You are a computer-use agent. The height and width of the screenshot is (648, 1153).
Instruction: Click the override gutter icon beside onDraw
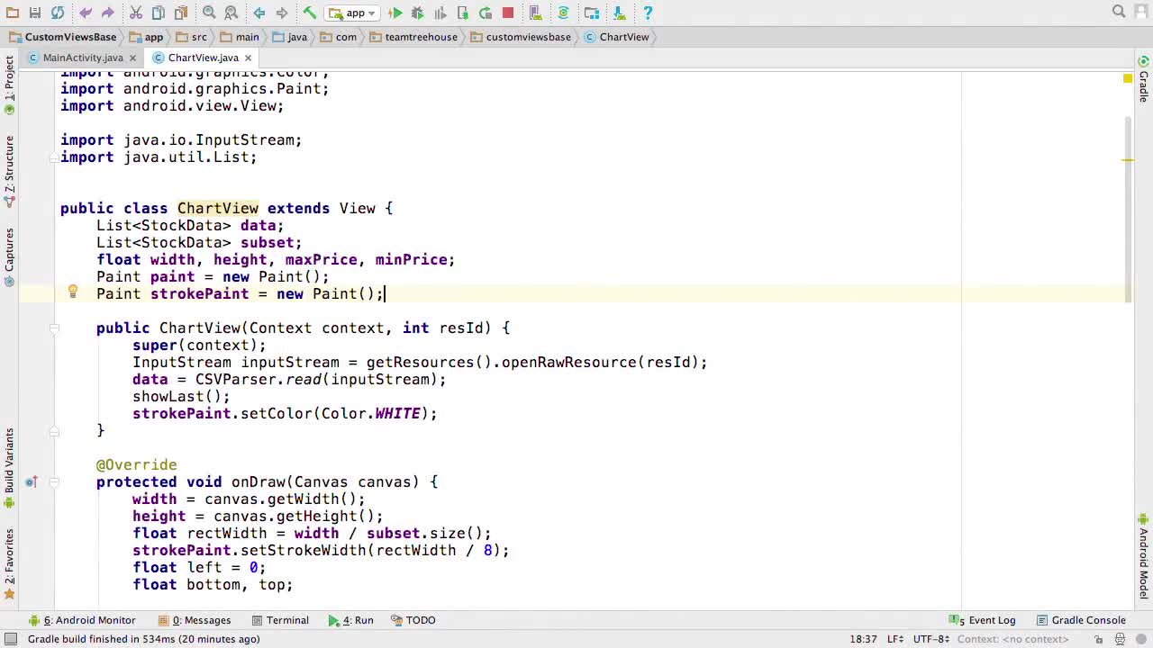[31, 482]
